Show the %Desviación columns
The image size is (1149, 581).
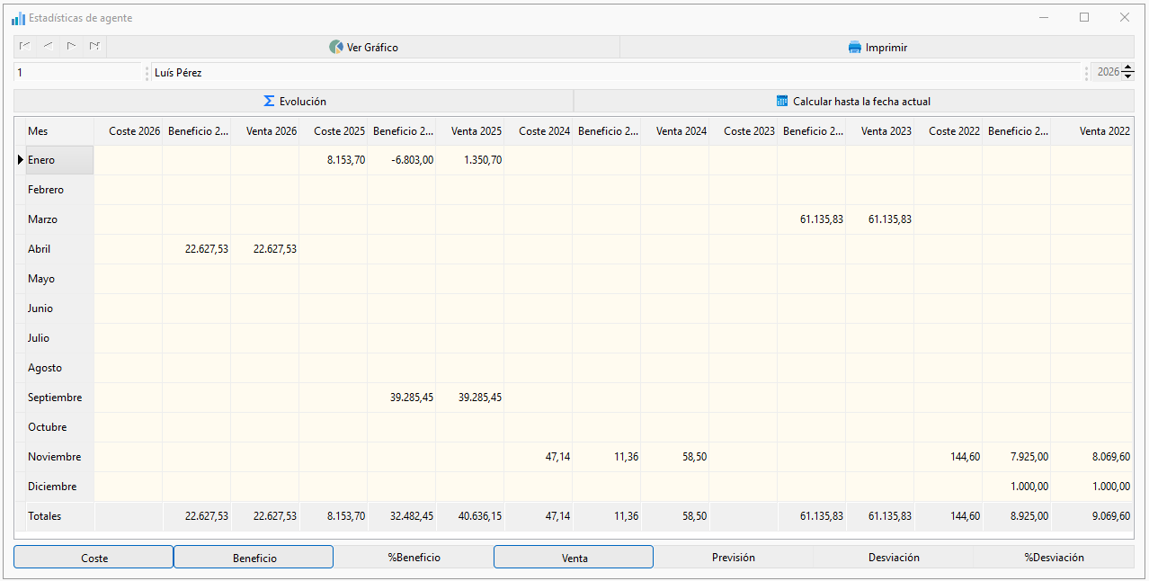pos(1054,558)
